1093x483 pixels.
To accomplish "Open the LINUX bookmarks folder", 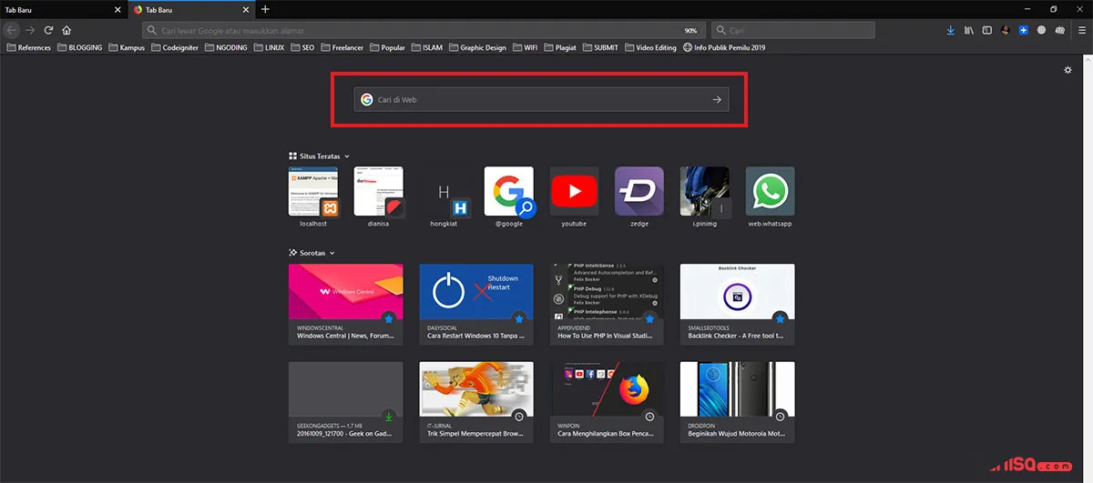I will 270,47.
